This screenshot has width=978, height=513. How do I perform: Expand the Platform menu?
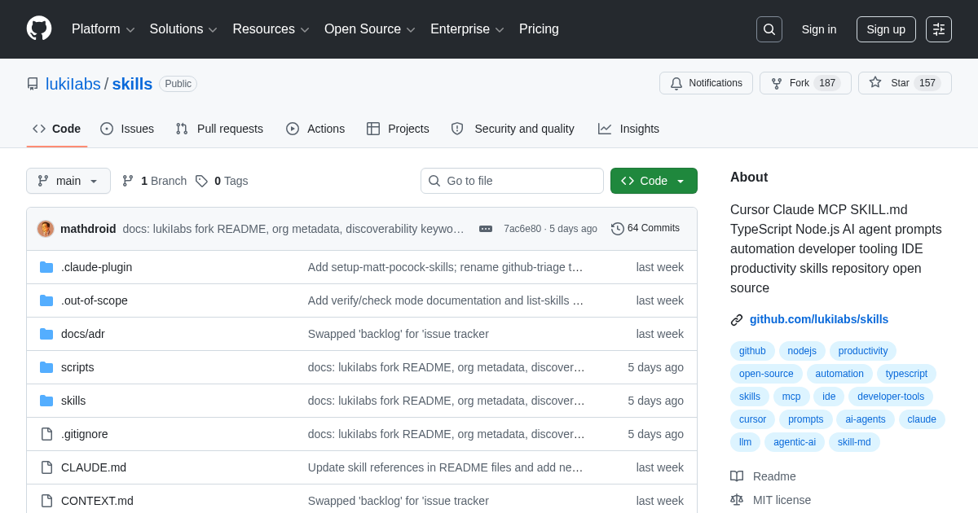pos(103,29)
